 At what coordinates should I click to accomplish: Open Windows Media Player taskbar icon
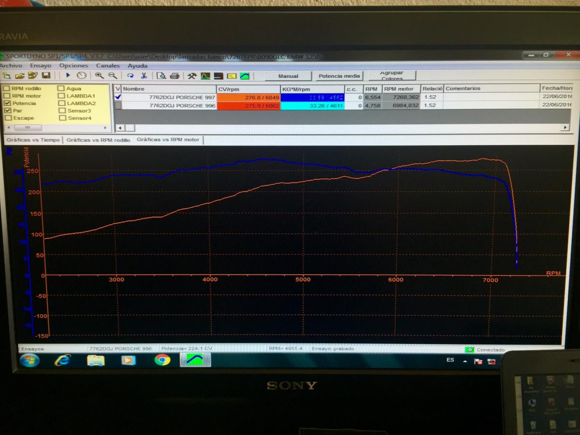coord(129,360)
